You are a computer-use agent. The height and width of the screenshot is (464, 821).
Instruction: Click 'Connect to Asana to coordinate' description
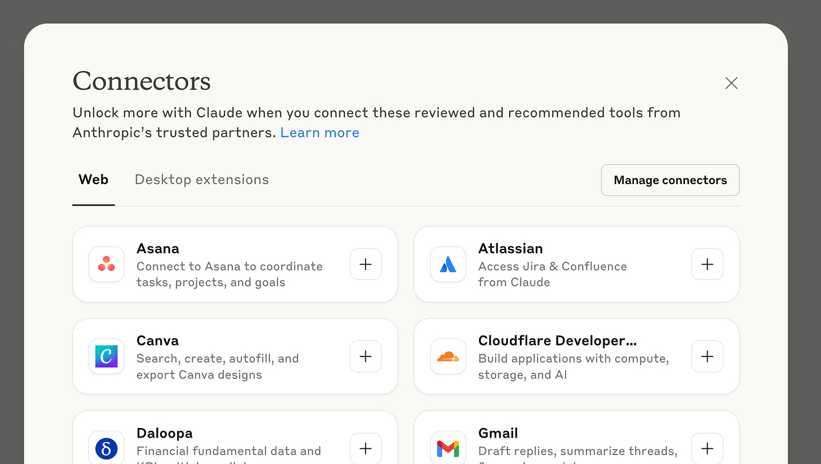pyautogui.click(x=229, y=274)
